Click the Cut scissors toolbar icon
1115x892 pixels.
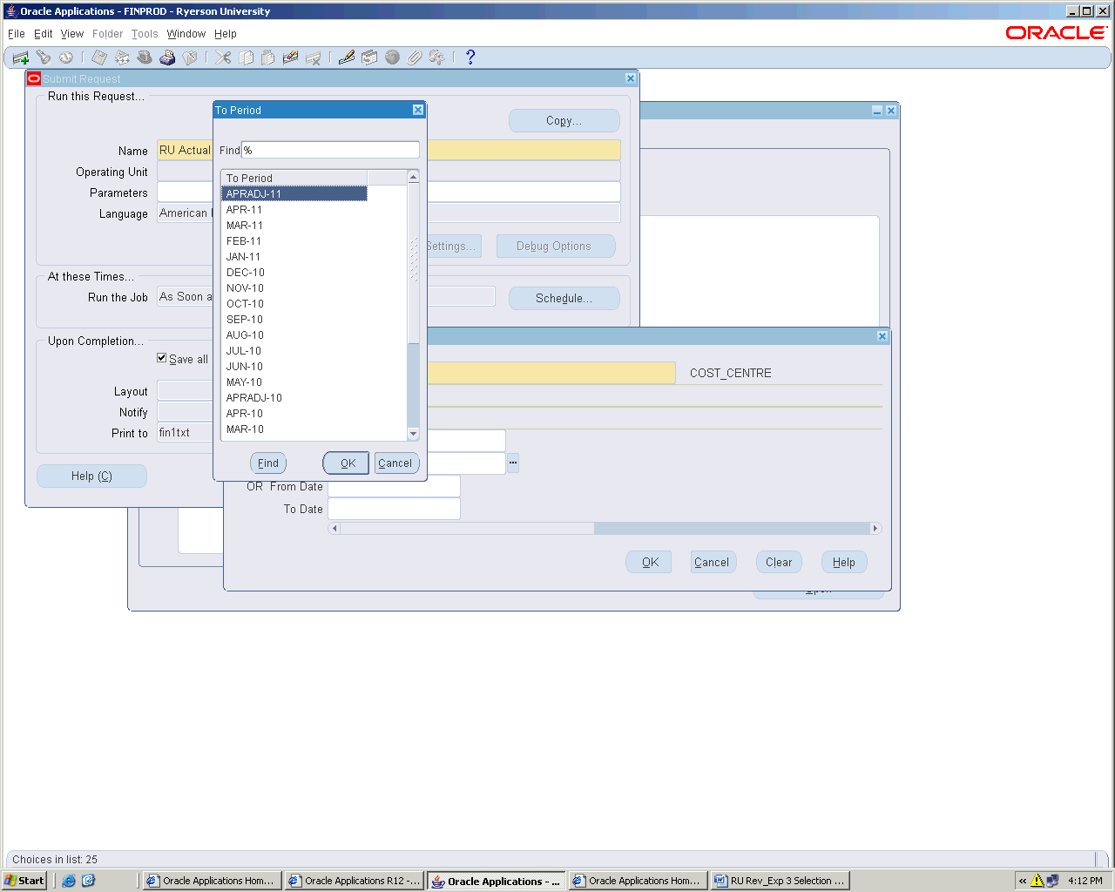point(223,57)
